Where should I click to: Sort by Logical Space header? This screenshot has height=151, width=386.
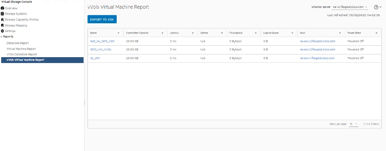[271, 33]
